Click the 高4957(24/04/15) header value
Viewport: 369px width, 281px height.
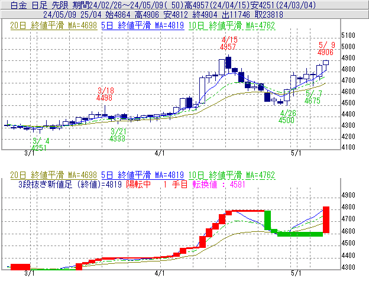(218, 5)
